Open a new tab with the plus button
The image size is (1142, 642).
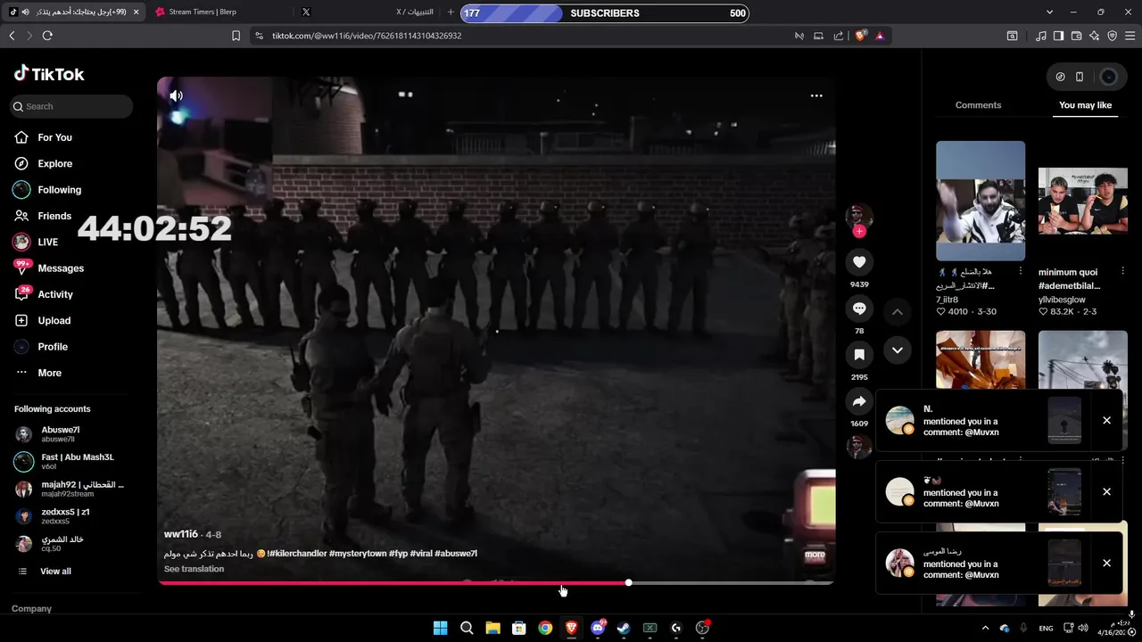point(451,12)
